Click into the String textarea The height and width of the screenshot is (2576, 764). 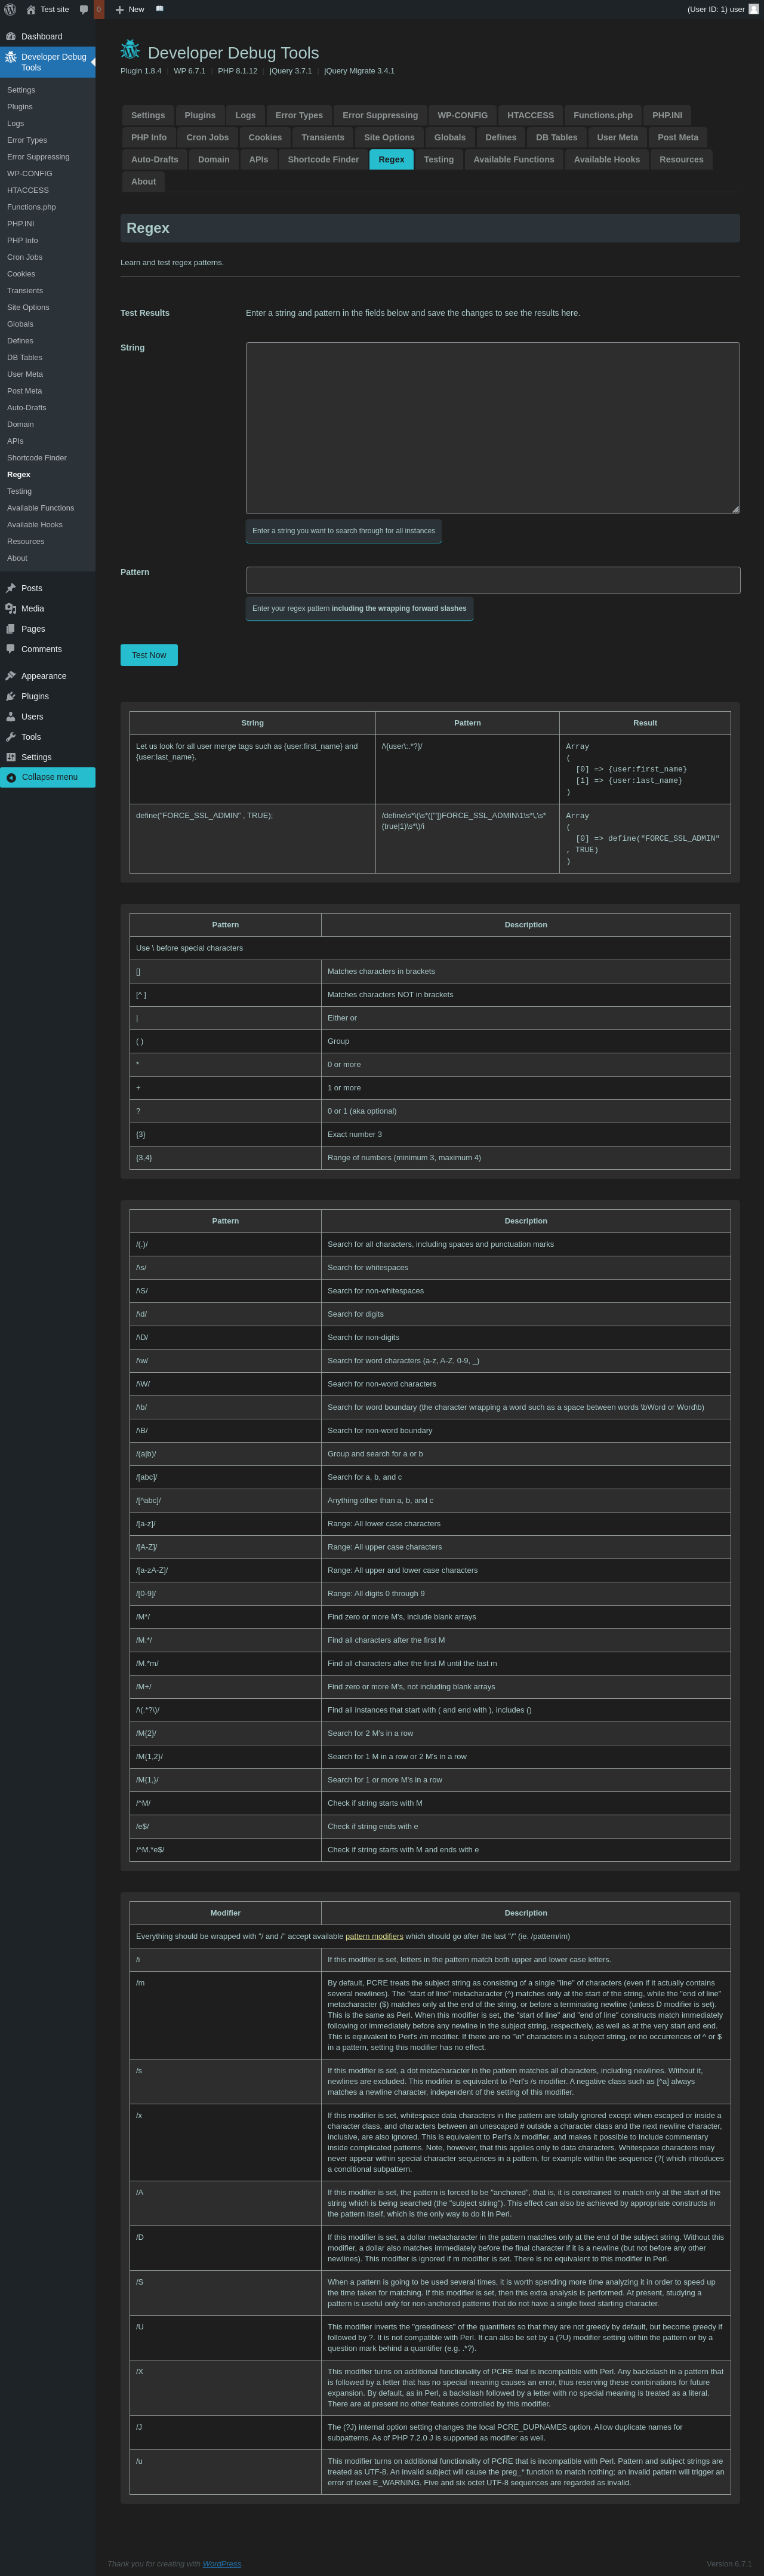493,428
